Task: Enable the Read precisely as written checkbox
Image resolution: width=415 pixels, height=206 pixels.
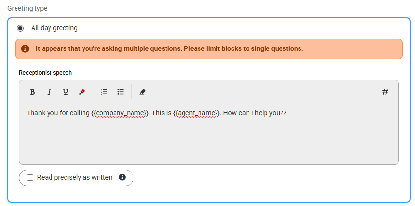Action: (x=30, y=178)
